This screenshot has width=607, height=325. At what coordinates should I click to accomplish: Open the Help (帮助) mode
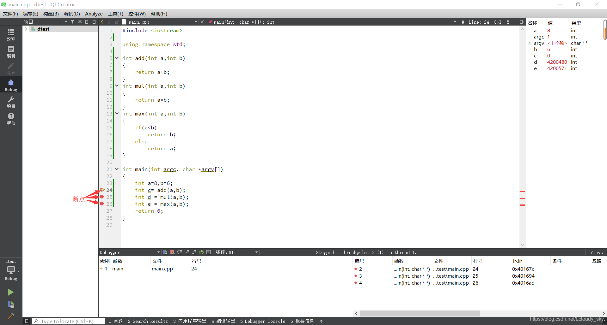[x=11, y=119]
